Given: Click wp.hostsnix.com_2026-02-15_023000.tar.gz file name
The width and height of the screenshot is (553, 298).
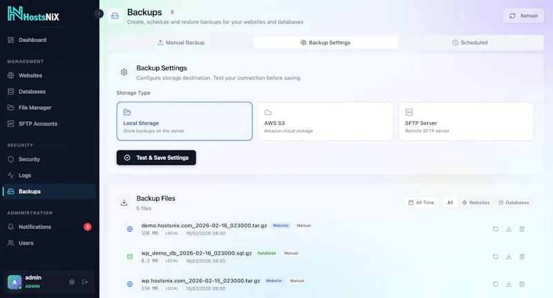Looking at the screenshot, I should 200,281.
